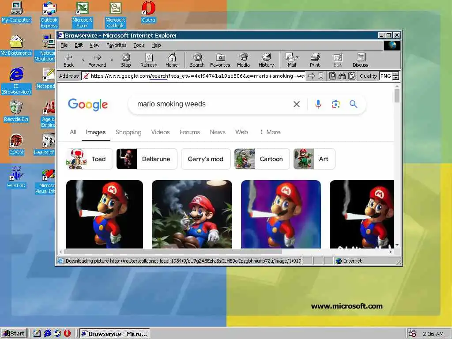Image resolution: width=452 pixels, height=339 pixels.
Task: Click the Go arrow next to the address bar
Action: click(x=311, y=76)
